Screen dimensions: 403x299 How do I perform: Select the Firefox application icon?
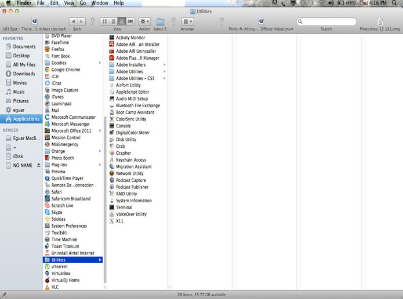pos(48,49)
